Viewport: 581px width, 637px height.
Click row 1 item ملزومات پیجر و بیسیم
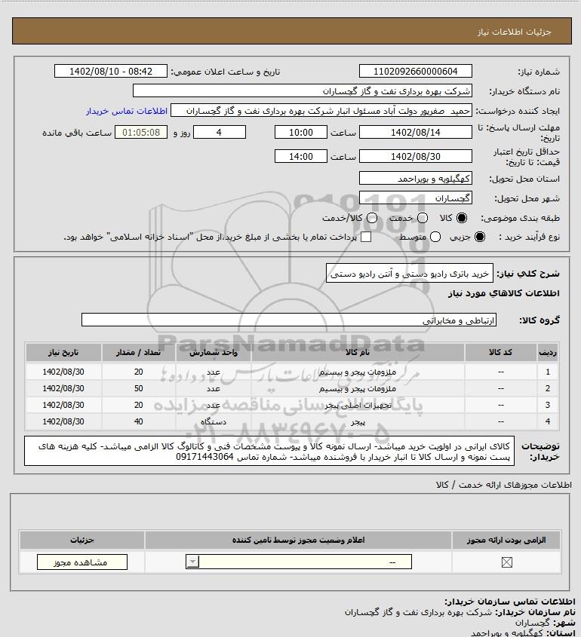[358, 372]
